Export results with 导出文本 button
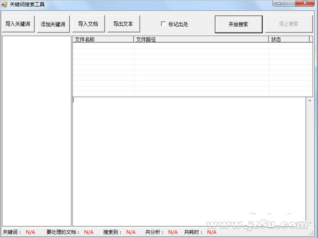Image resolution: width=318 pixels, height=238 pixels. click(124, 24)
